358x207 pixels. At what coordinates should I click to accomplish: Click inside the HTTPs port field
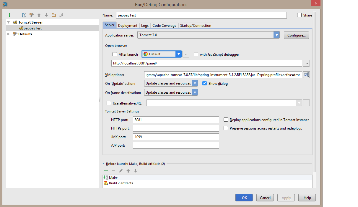[176, 128]
